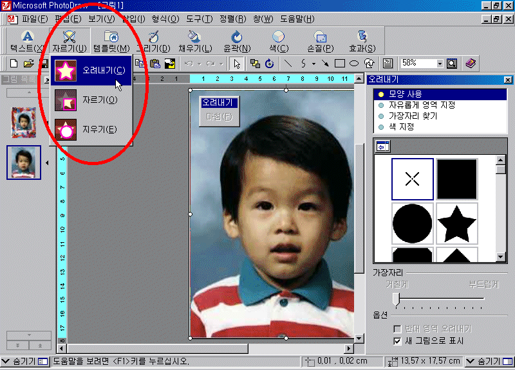Screen dimensions: 515x370
Task: Click the 색 (Color) toolbar icon
Action: (x=278, y=37)
